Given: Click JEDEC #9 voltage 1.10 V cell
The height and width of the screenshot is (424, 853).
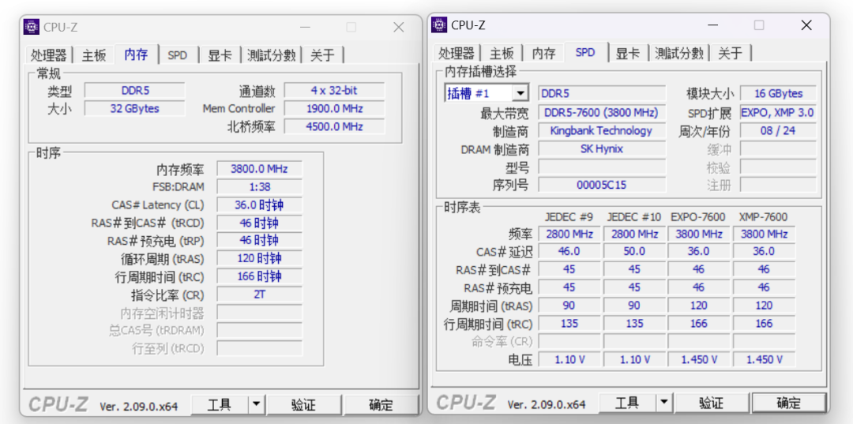Looking at the screenshot, I should click(x=569, y=359).
